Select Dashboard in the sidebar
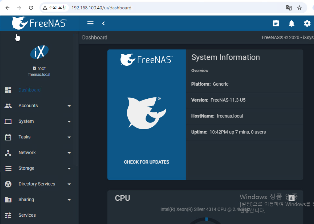This screenshot has height=224, width=314. click(29, 90)
